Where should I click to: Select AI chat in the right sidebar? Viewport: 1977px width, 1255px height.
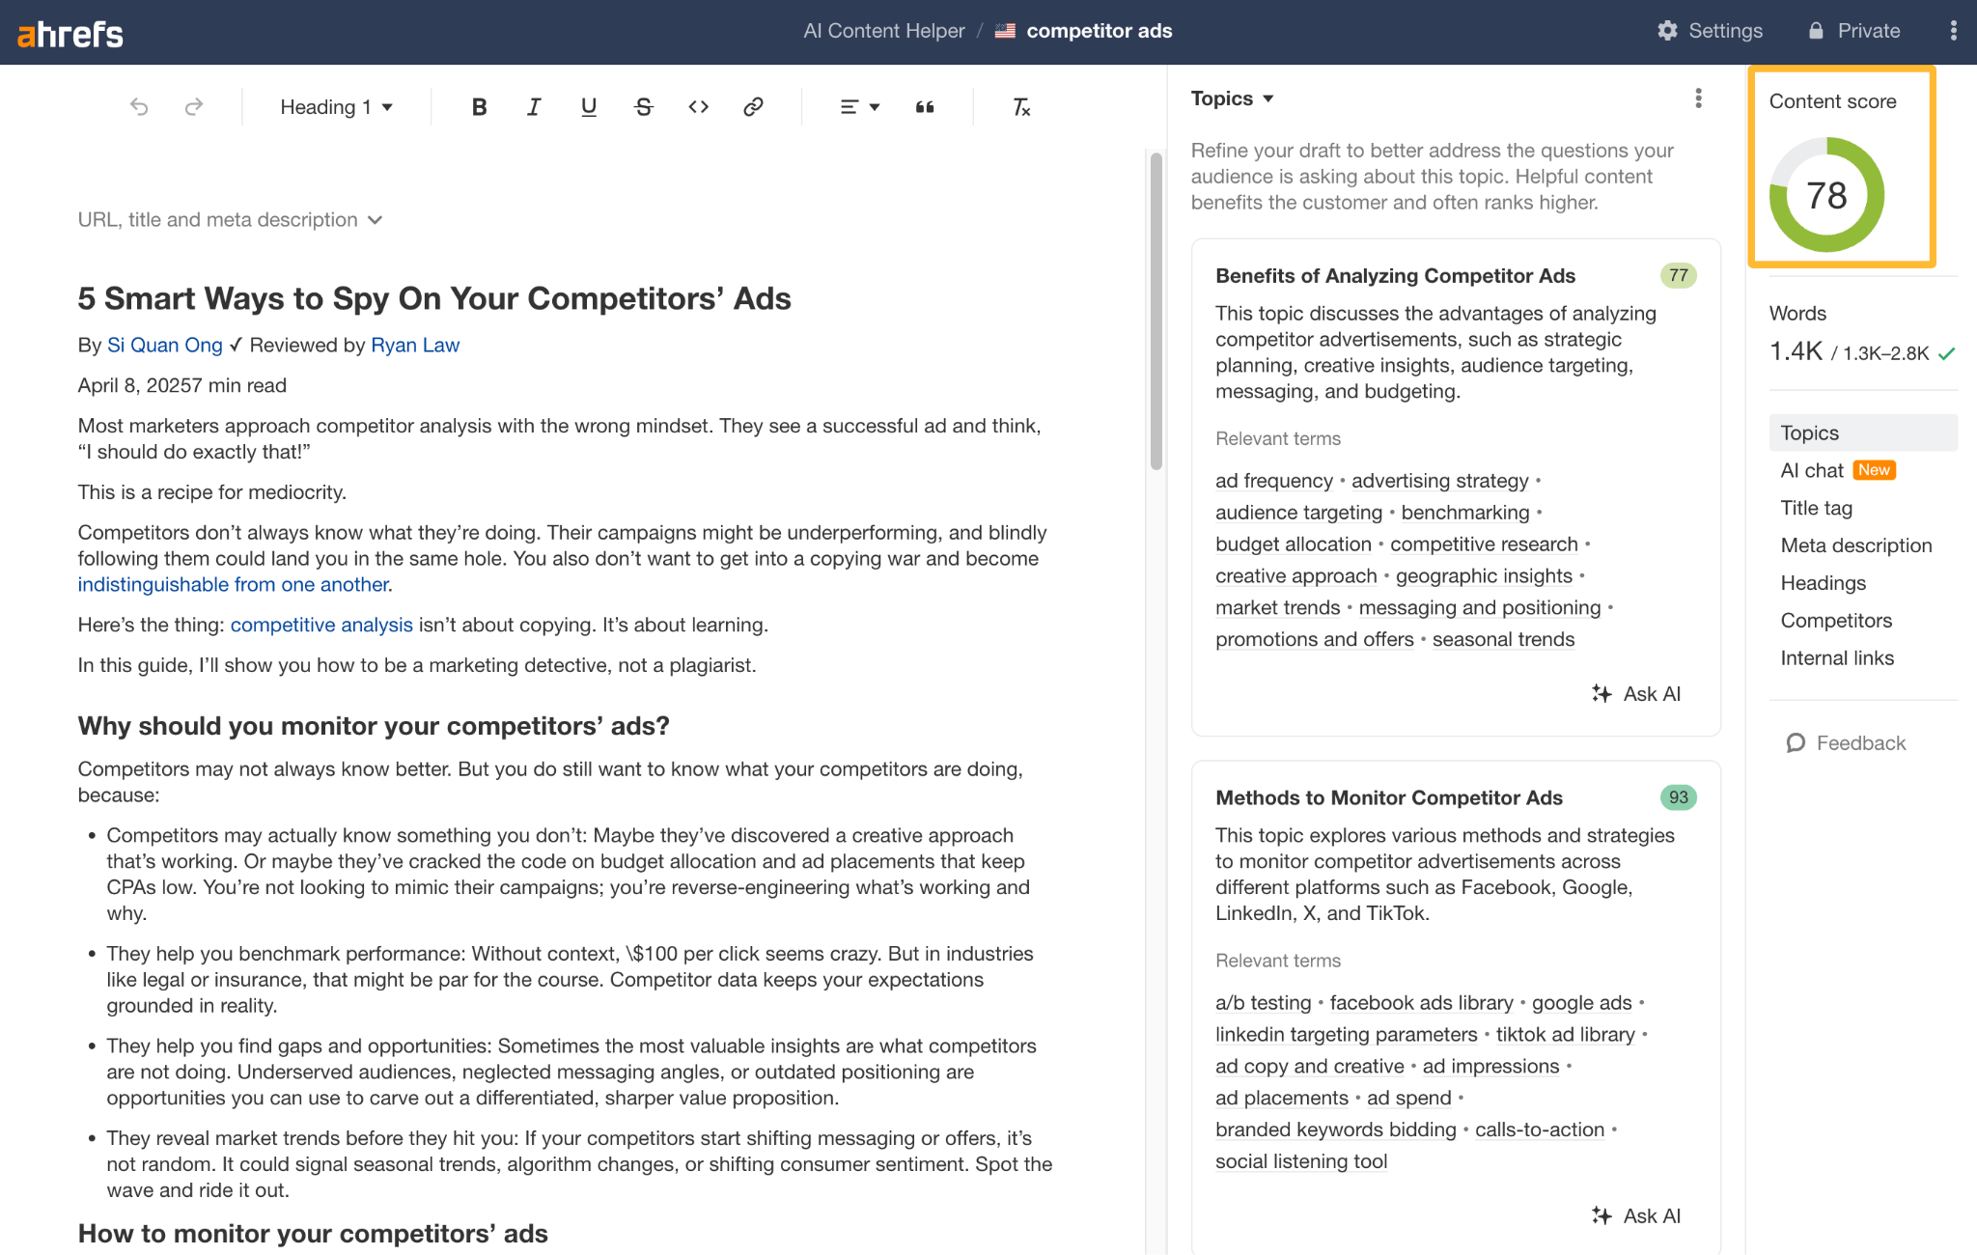pyautogui.click(x=1812, y=470)
